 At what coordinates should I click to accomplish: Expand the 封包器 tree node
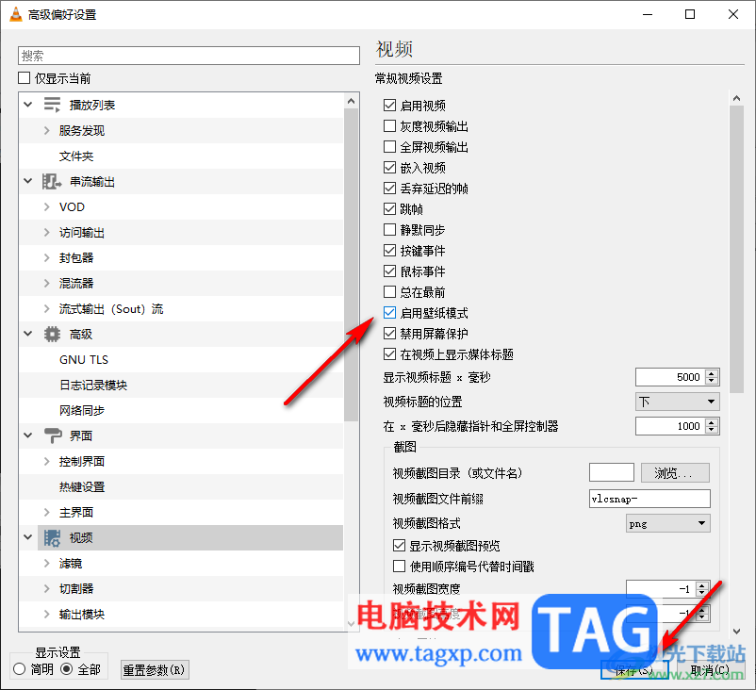(x=47, y=258)
